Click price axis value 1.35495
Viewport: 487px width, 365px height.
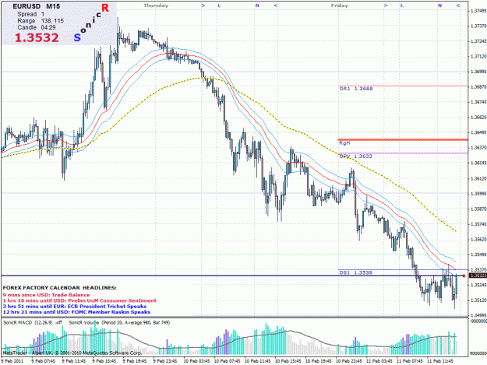coord(478,254)
